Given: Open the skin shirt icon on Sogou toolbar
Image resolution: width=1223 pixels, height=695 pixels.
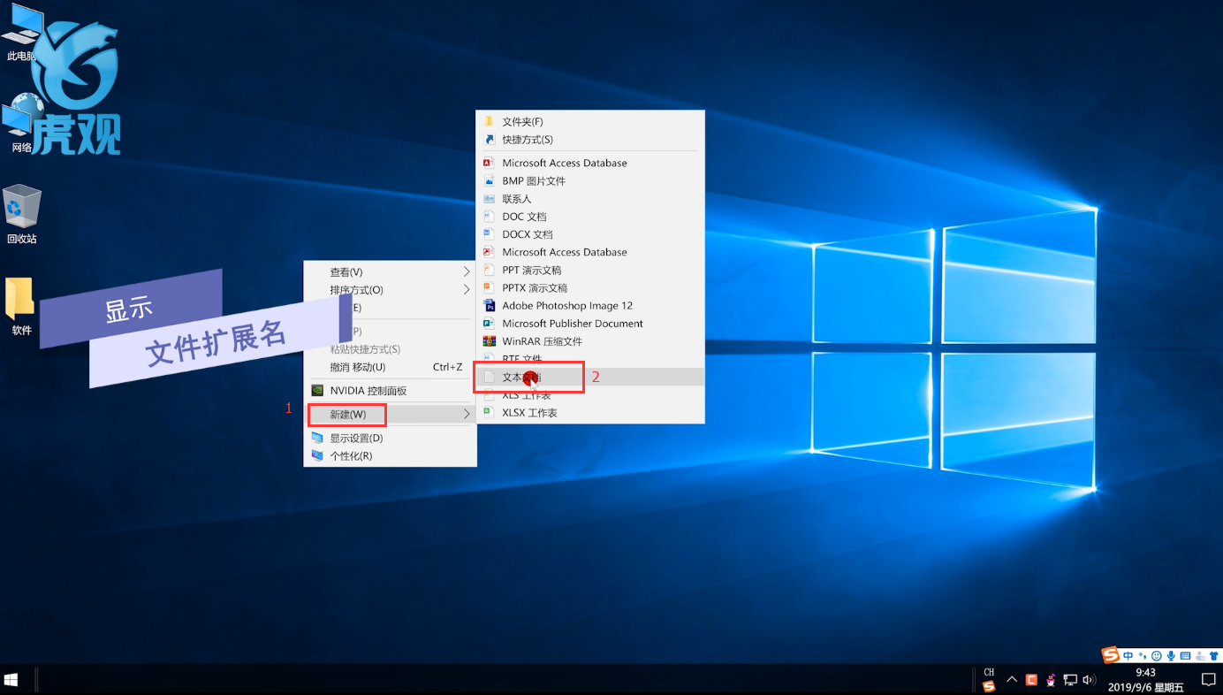Looking at the screenshot, I should coord(1213,656).
